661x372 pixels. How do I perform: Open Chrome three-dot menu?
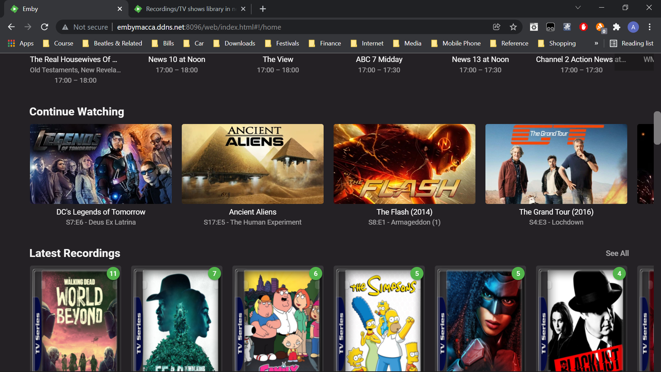(x=650, y=27)
